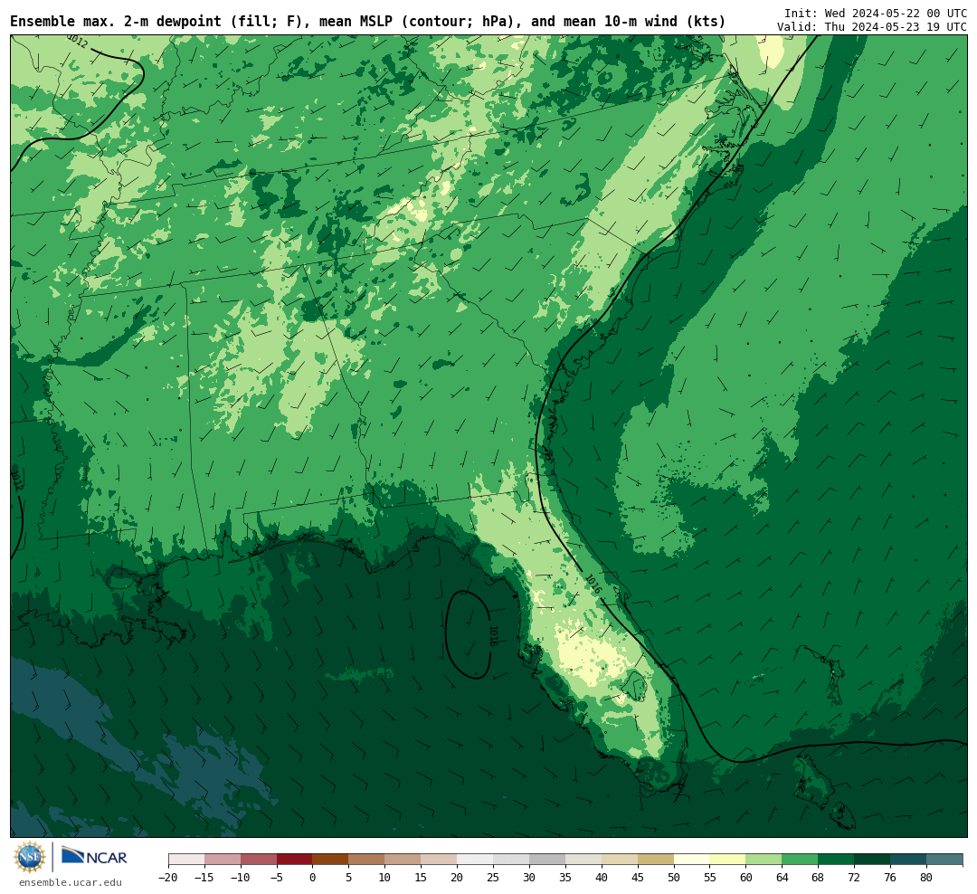Image resolution: width=977 pixels, height=894 pixels.
Task: Click the tan swatch between 45 and 50
Action: 656,860
